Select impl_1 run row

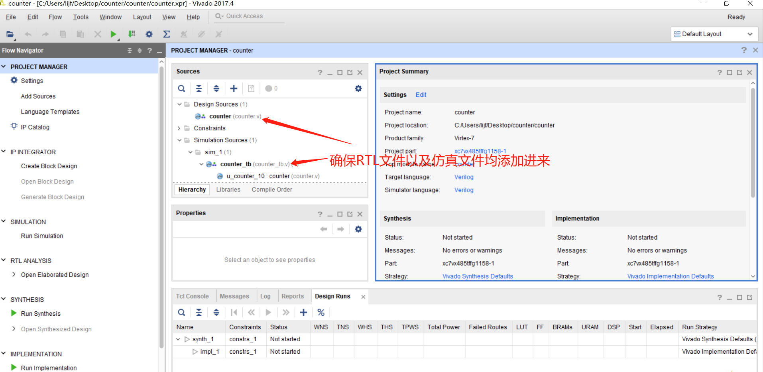click(210, 352)
